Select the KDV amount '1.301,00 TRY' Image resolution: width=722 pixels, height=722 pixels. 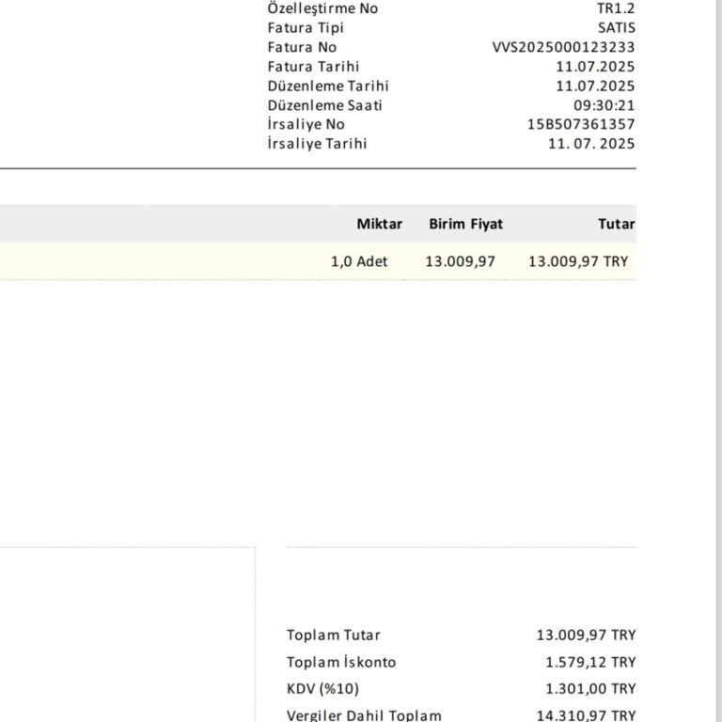point(590,689)
